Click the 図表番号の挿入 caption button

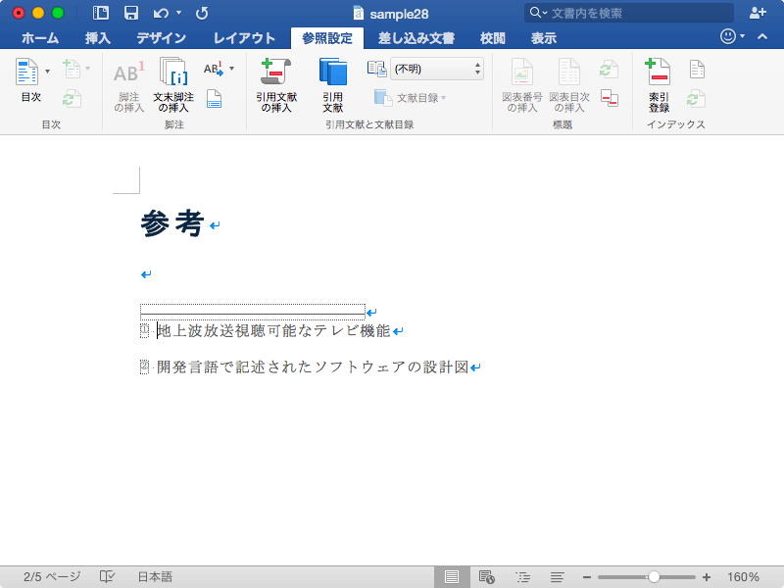[522, 86]
